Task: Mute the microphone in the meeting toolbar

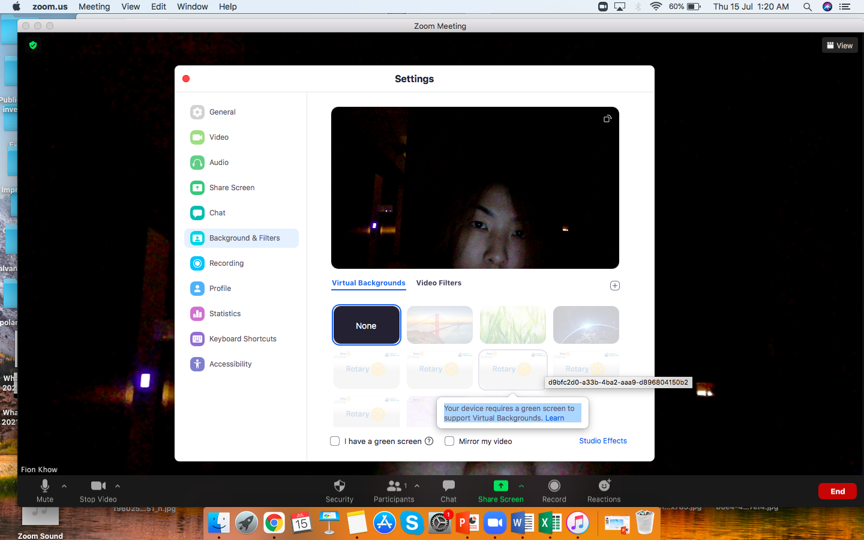Action: tap(45, 491)
